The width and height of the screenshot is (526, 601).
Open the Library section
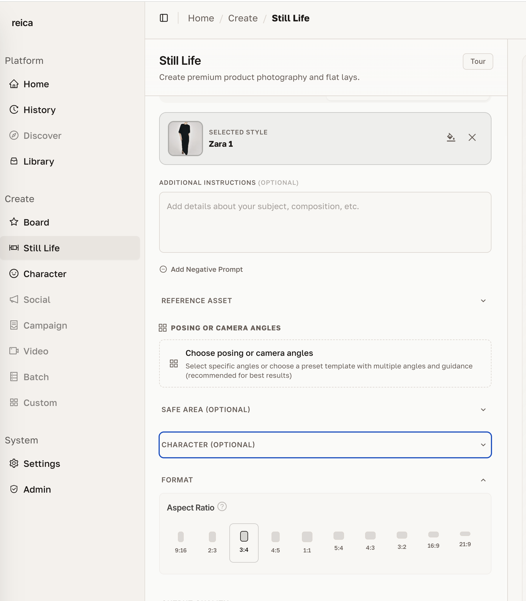pyautogui.click(x=38, y=161)
